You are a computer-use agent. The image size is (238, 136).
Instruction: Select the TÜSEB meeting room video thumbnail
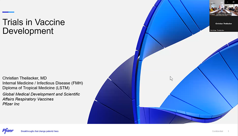223,9
